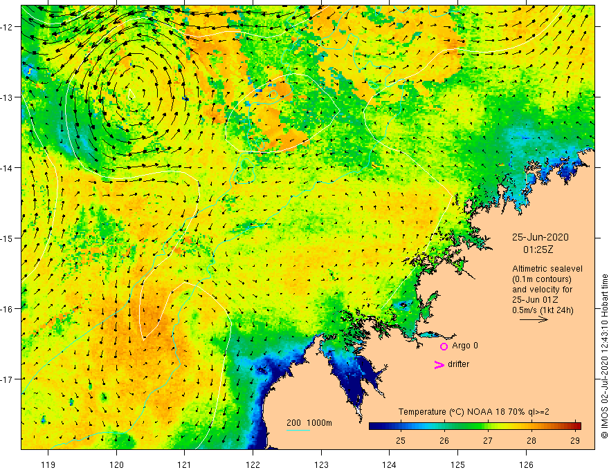The height and width of the screenshot is (470, 609).
Task: Click the latitude label -14
Action: click(x=8, y=168)
